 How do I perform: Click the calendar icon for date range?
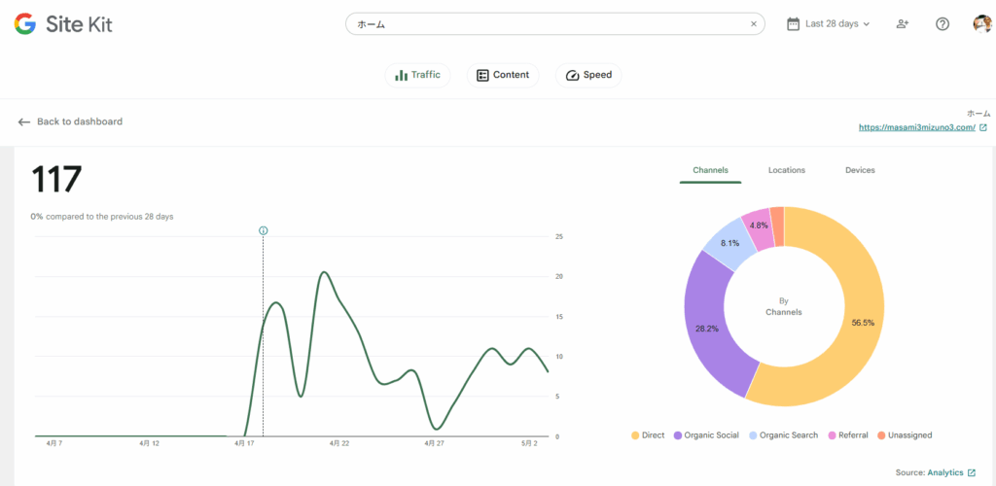[793, 24]
